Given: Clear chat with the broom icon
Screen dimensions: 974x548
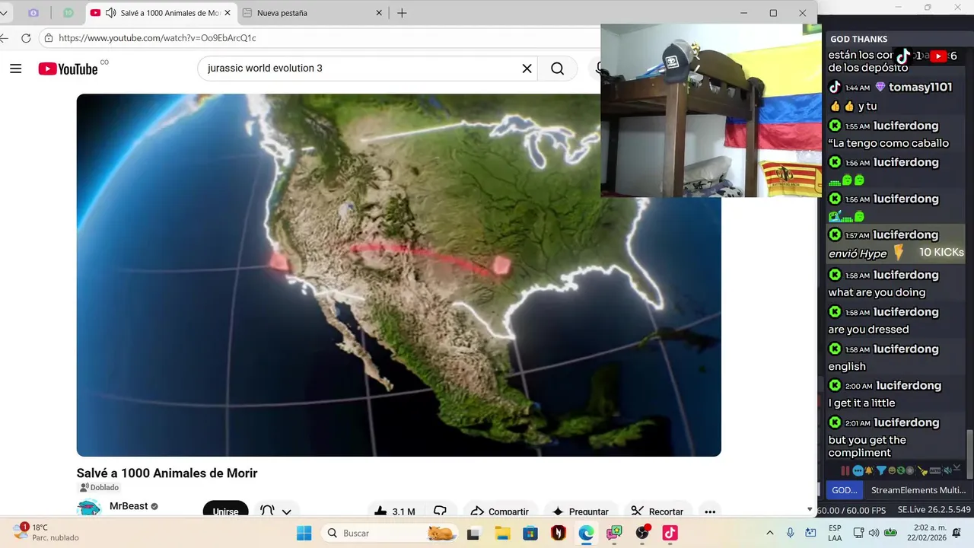Looking at the screenshot, I should click(922, 471).
